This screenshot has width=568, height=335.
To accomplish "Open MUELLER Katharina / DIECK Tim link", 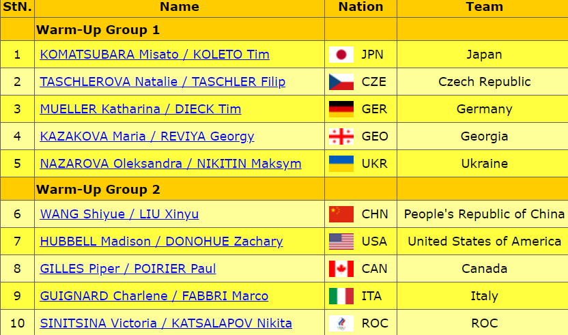I will (x=140, y=109).
